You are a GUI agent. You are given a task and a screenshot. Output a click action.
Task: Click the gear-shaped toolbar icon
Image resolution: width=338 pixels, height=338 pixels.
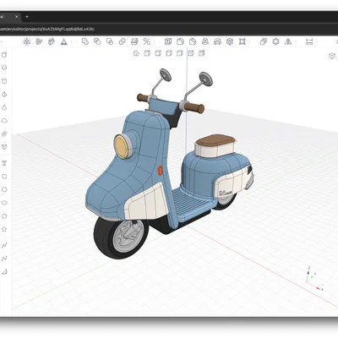click(x=275, y=41)
